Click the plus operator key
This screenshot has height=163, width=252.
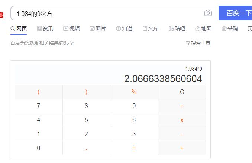(x=182, y=148)
